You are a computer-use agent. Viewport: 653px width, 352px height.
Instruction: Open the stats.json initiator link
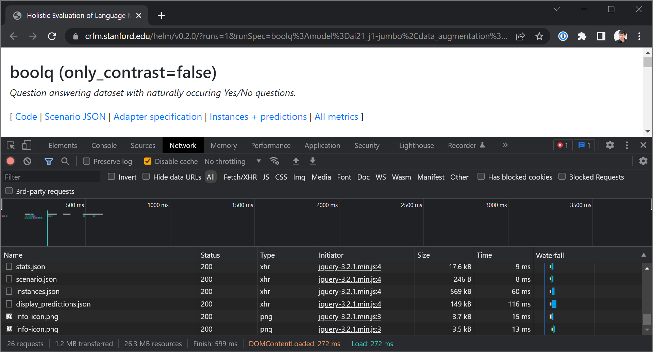[350, 267]
